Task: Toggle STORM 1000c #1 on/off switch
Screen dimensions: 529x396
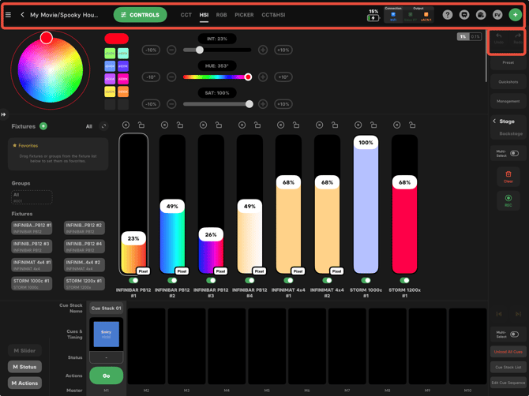Action: coord(366,280)
